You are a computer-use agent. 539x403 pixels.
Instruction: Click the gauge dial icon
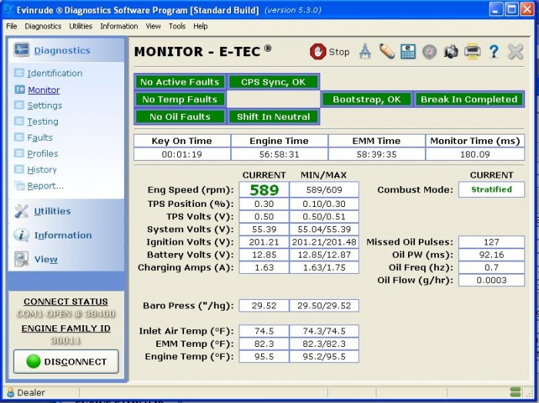coord(430,52)
